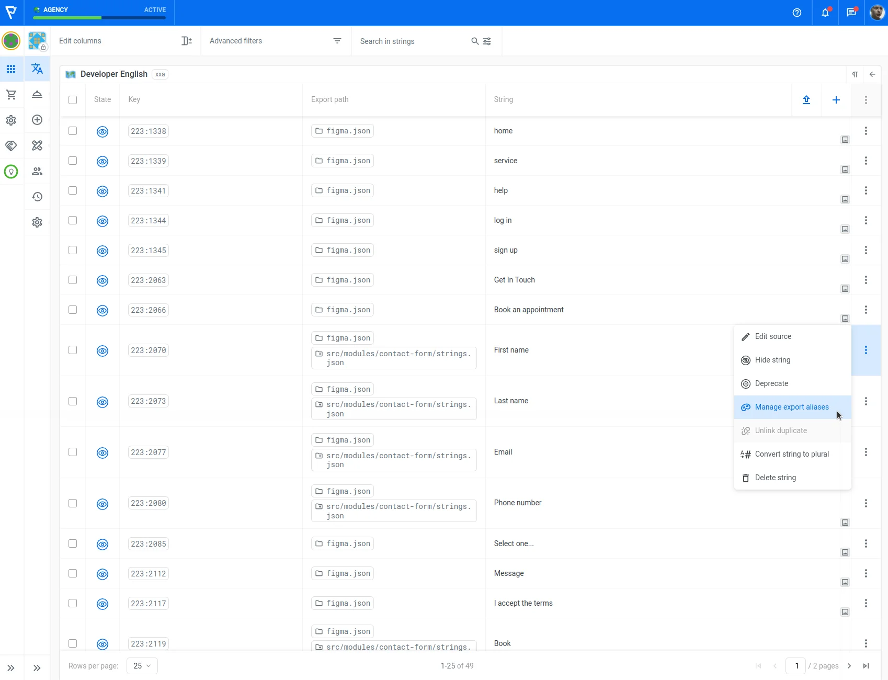Toggle visibility eye for key 223:2063
The width and height of the screenshot is (888, 680).
103,280
